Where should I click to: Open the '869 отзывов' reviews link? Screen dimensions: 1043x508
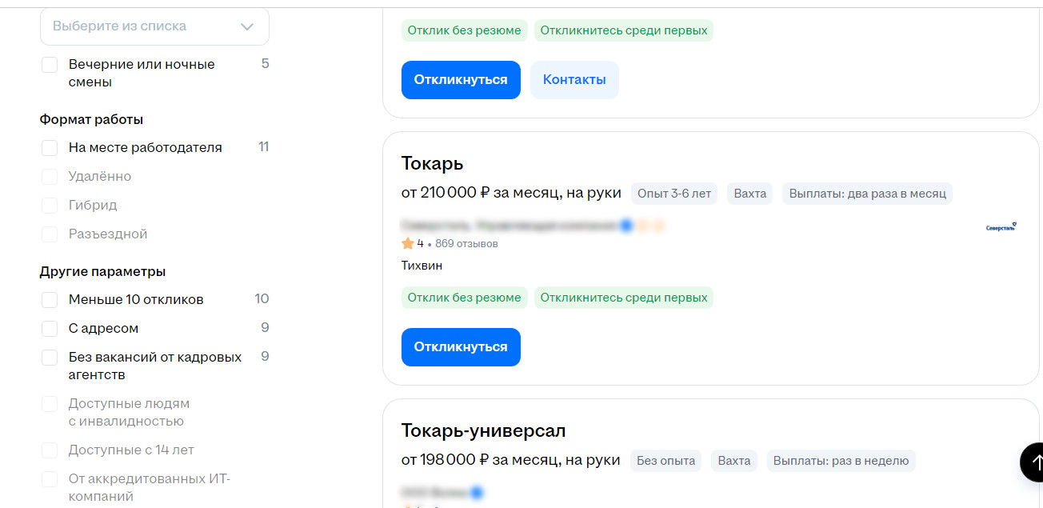pos(466,243)
